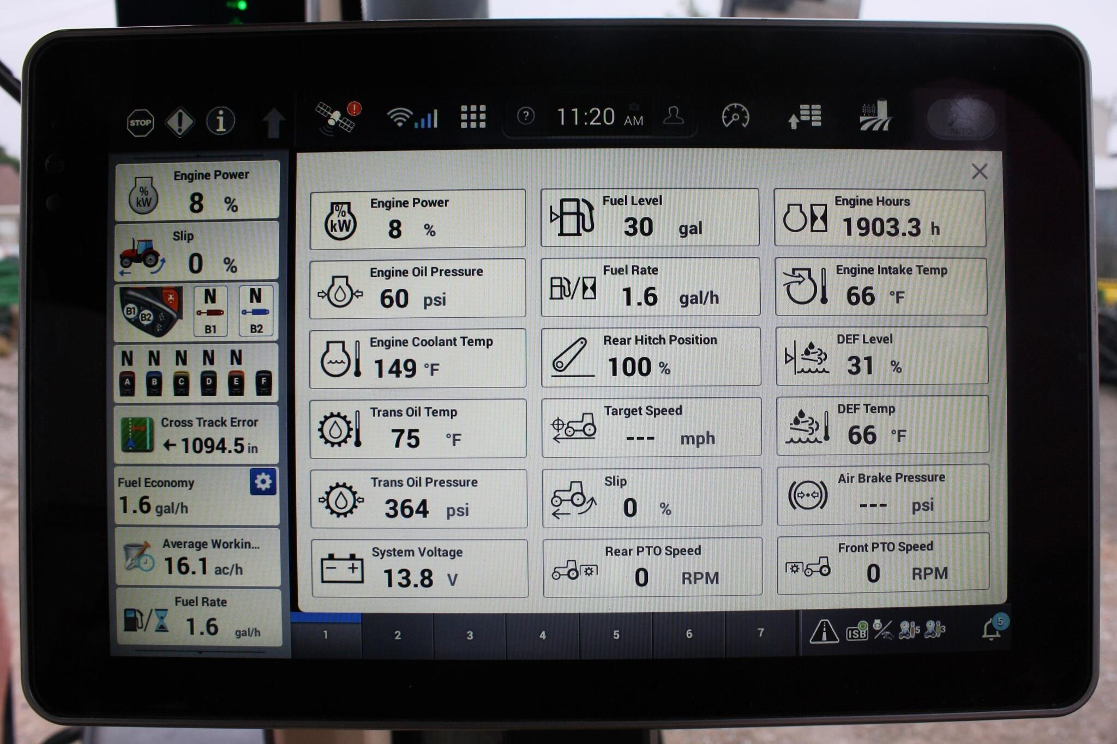Tap the ISB status icon
This screenshot has width=1117, height=744.
[857, 631]
